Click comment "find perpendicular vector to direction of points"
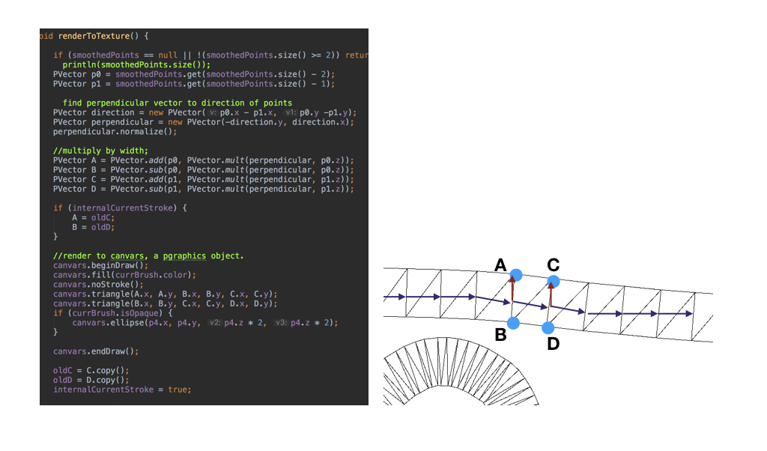This screenshot has height=451, width=767. click(x=177, y=103)
